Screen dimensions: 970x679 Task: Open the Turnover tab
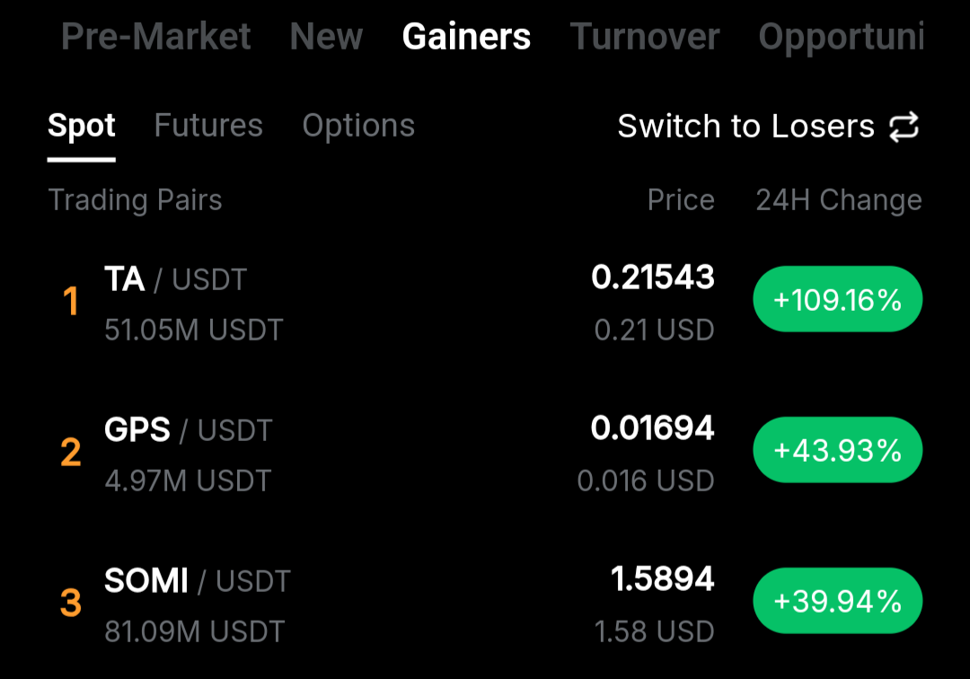645,37
